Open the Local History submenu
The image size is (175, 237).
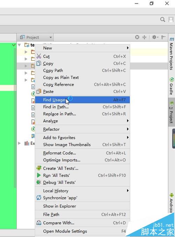tap(83, 191)
